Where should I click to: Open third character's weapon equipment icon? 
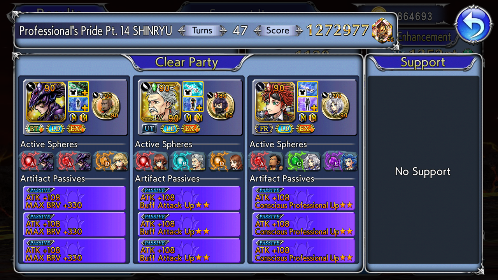pyautogui.click(x=307, y=89)
